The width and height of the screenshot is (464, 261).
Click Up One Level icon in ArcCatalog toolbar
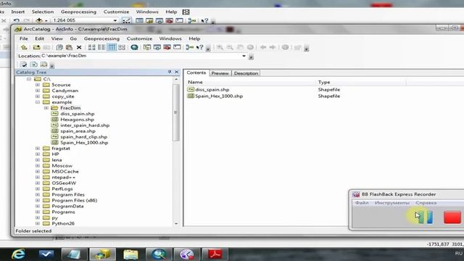tap(24, 47)
